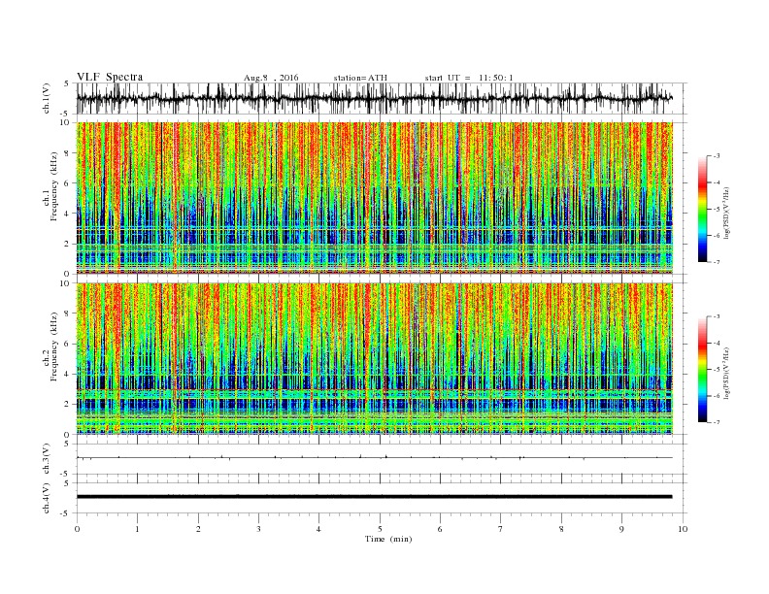Click time axis tick label '3'
This screenshot has width=769, height=594.
coord(258,529)
